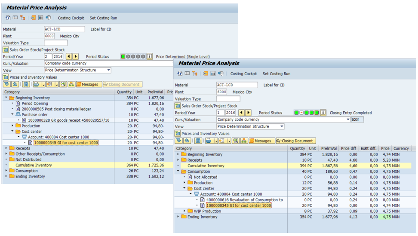Click the hierarchy tree icon in period 2 window toolbar
This screenshot has height=236, width=418.
click(x=23, y=18)
